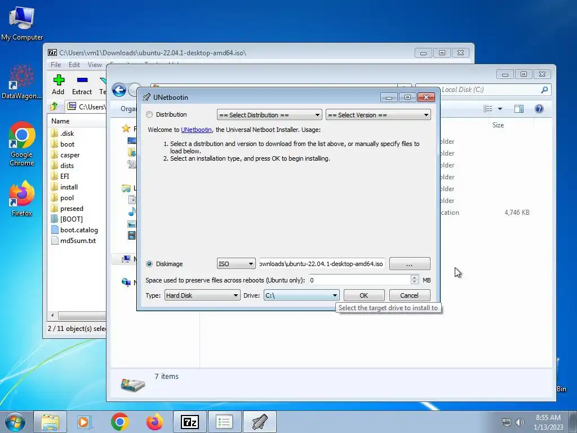
Task: Click the Explorer help question mark icon
Action: tap(539, 109)
